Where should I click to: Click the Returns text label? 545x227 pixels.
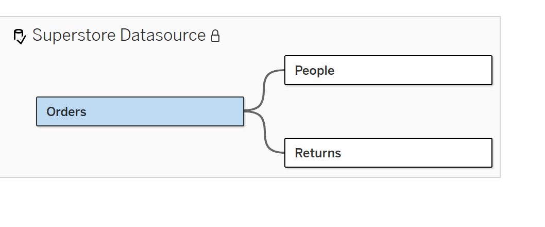point(318,153)
